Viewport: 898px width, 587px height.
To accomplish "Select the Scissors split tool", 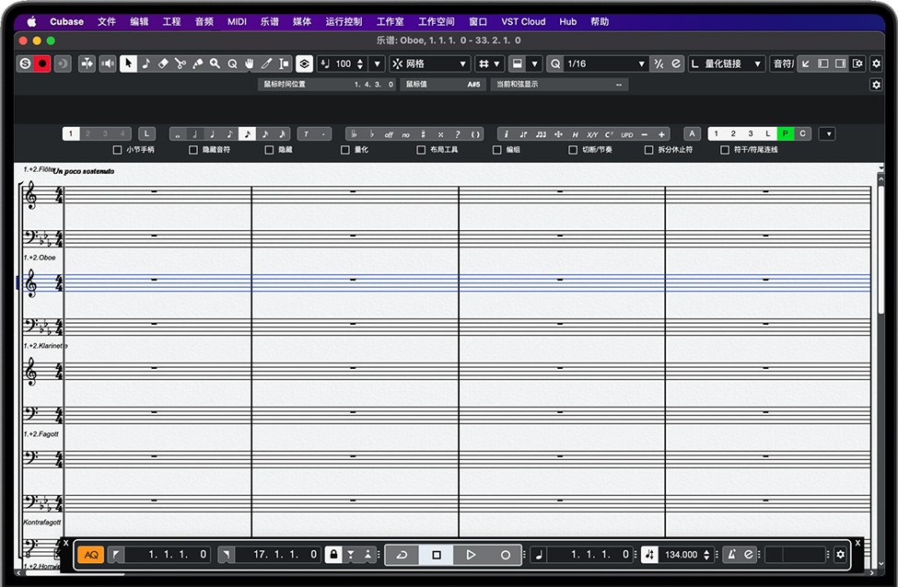I will pyautogui.click(x=181, y=63).
